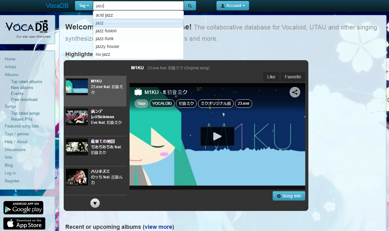
Task: Open Albums in sidebar
Action: pos(12,75)
